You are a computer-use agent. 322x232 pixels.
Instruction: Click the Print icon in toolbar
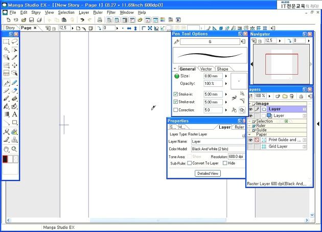tap(100, 20)
